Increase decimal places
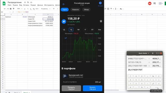166x93 pixels. coord(33,9)
